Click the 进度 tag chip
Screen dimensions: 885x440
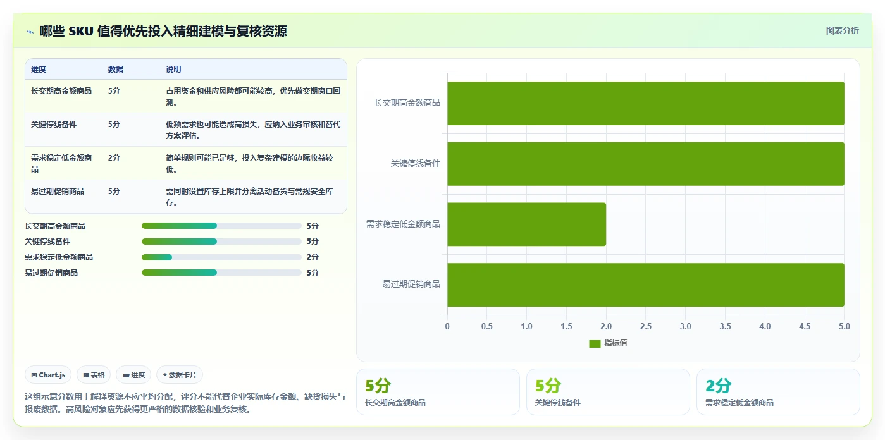point(133,375)
